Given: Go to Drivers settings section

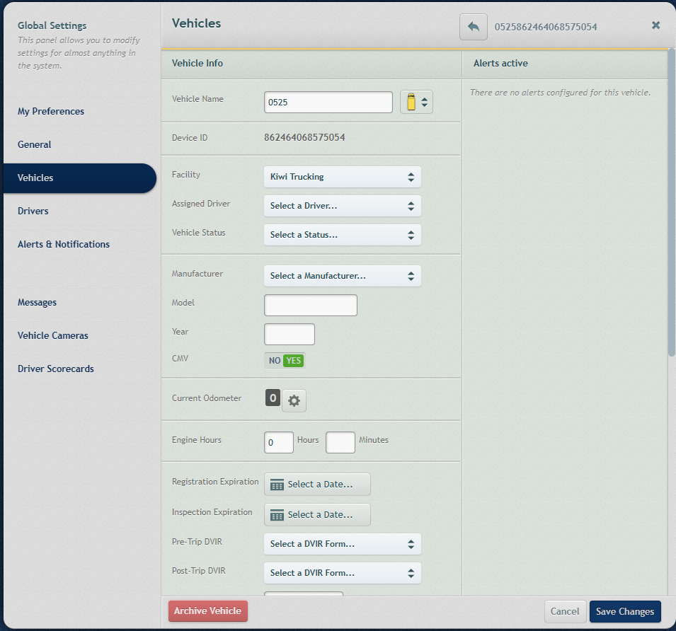Looking at the screenshot, I should (33, 211).
